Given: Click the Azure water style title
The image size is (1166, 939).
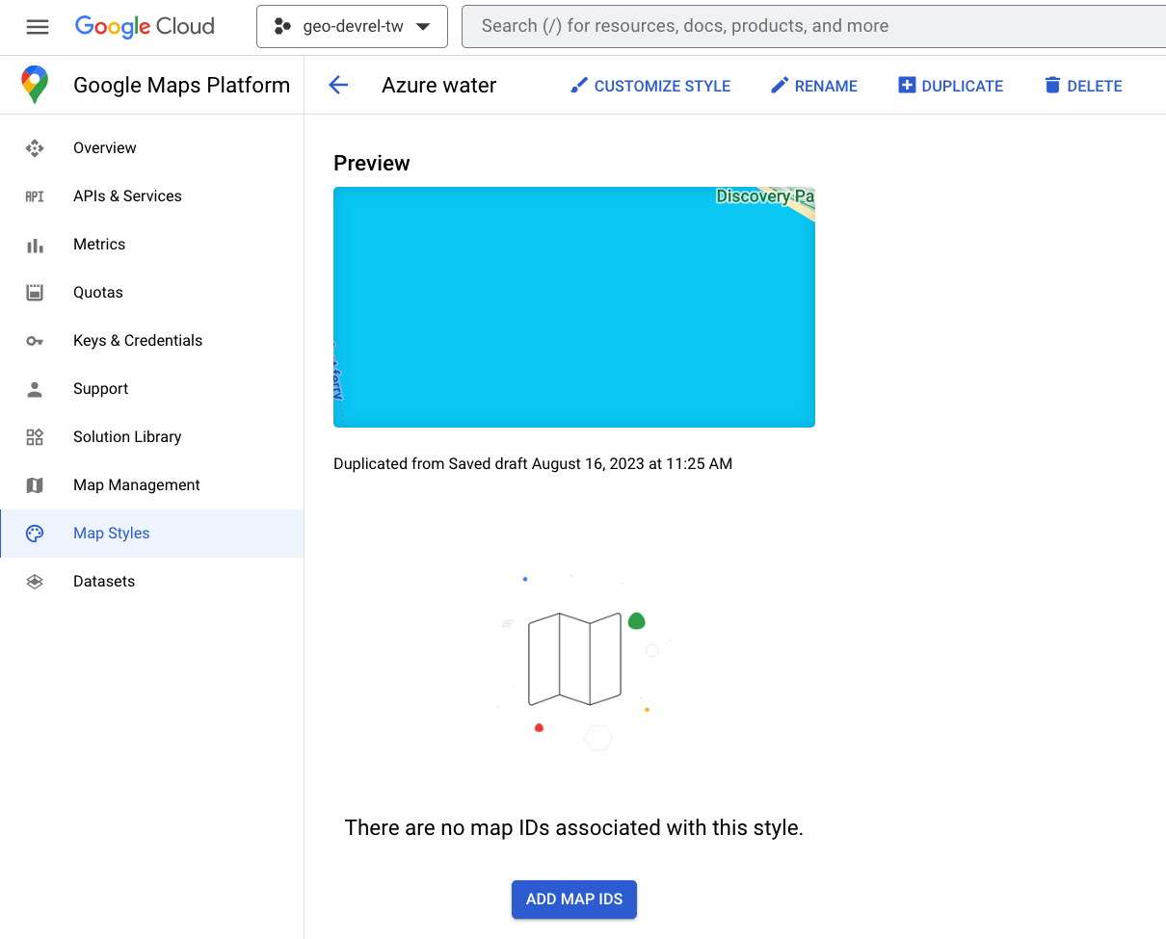Looking at the screenshot, I should (x=439, y=85).
